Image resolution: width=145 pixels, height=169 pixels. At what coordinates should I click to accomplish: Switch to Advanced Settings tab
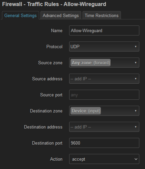(x=61, y=15)
